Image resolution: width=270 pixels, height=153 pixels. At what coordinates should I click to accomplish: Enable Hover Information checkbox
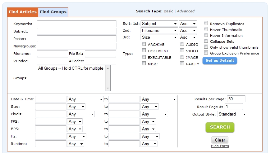206,35
